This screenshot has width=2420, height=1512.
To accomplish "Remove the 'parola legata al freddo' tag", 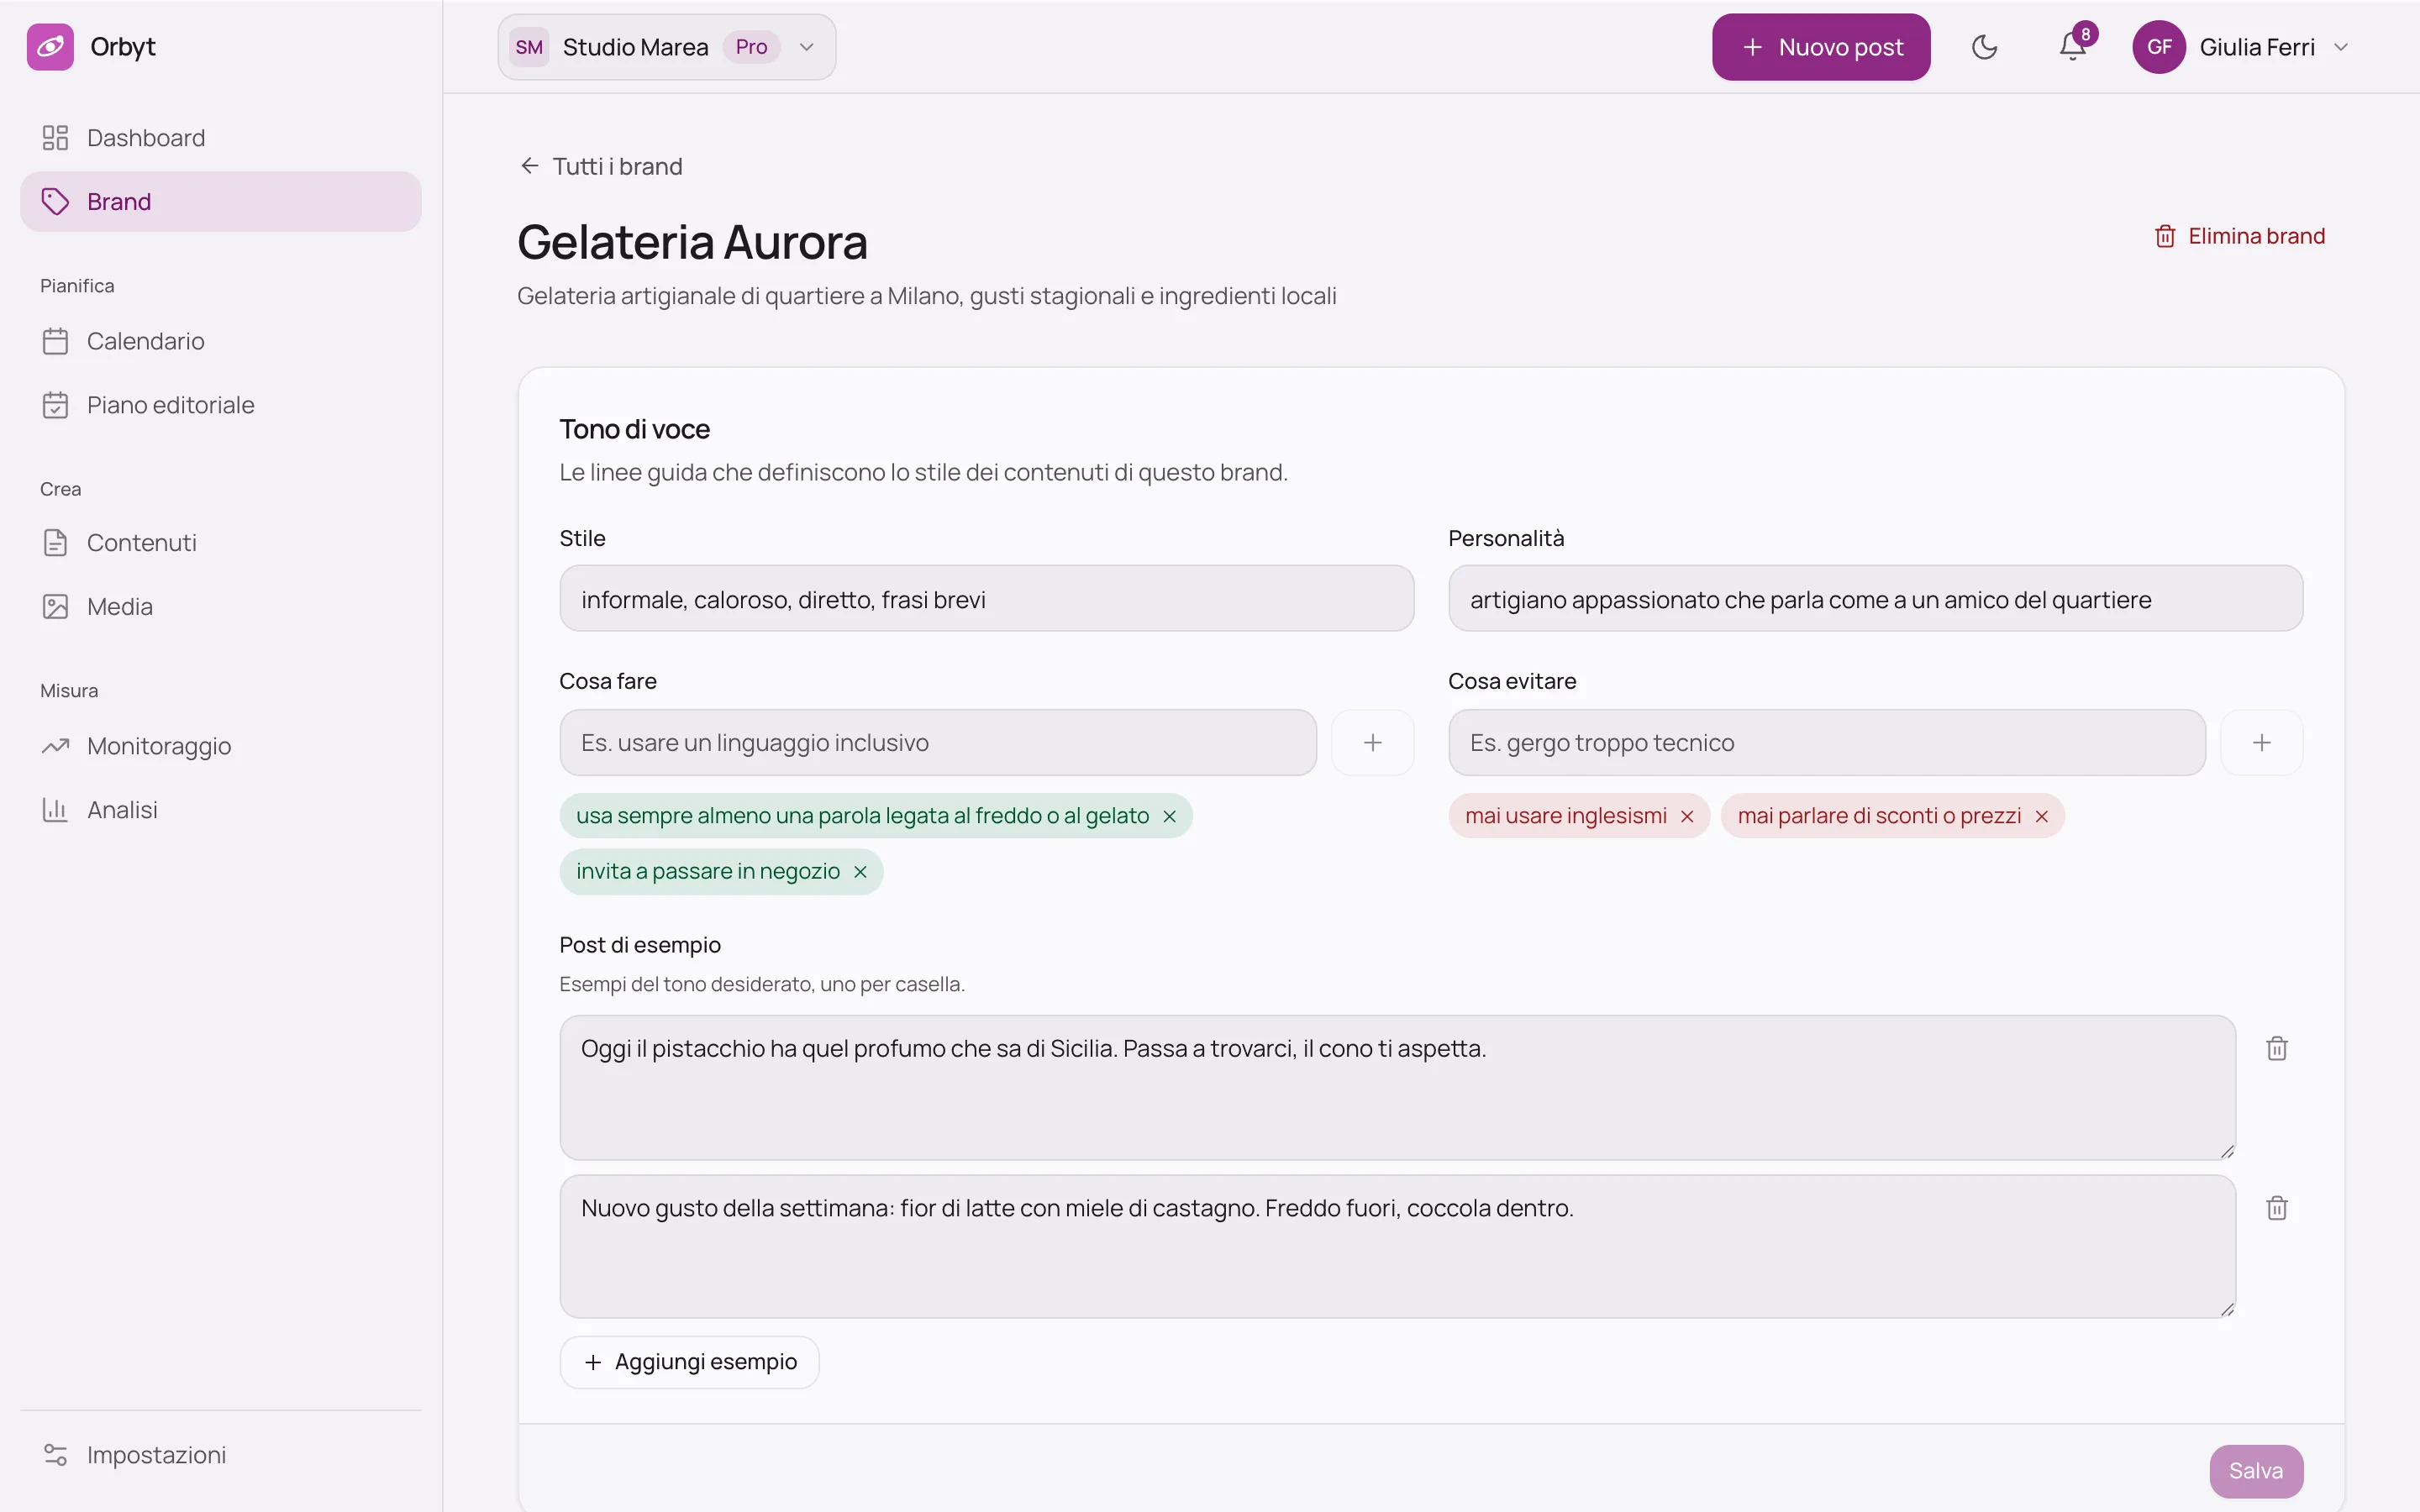I will point(1169,817).
